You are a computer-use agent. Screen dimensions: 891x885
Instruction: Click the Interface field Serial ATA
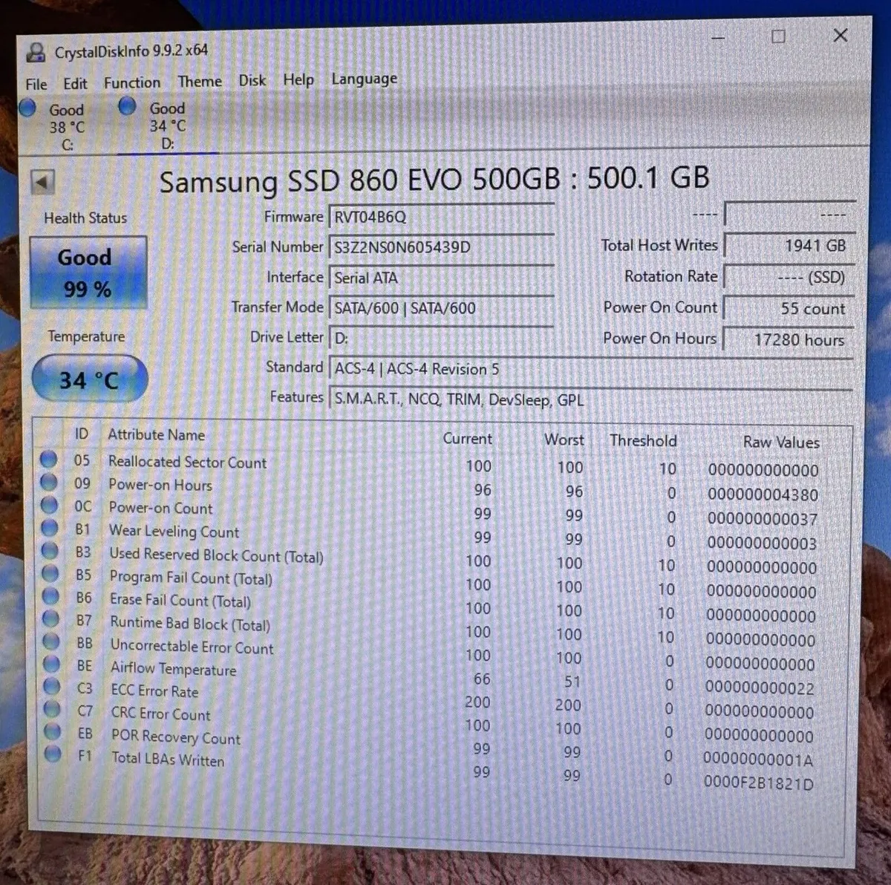pos(441,278)
